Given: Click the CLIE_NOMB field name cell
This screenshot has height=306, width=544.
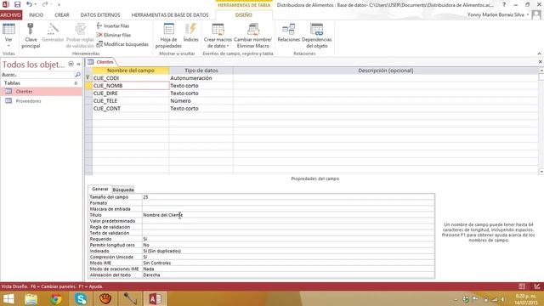Looking at the screenshot, I should [130, 86].
